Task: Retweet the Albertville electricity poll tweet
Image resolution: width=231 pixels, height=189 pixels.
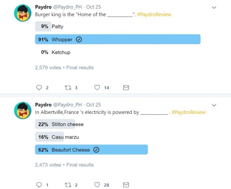Action: click(68, 185)
